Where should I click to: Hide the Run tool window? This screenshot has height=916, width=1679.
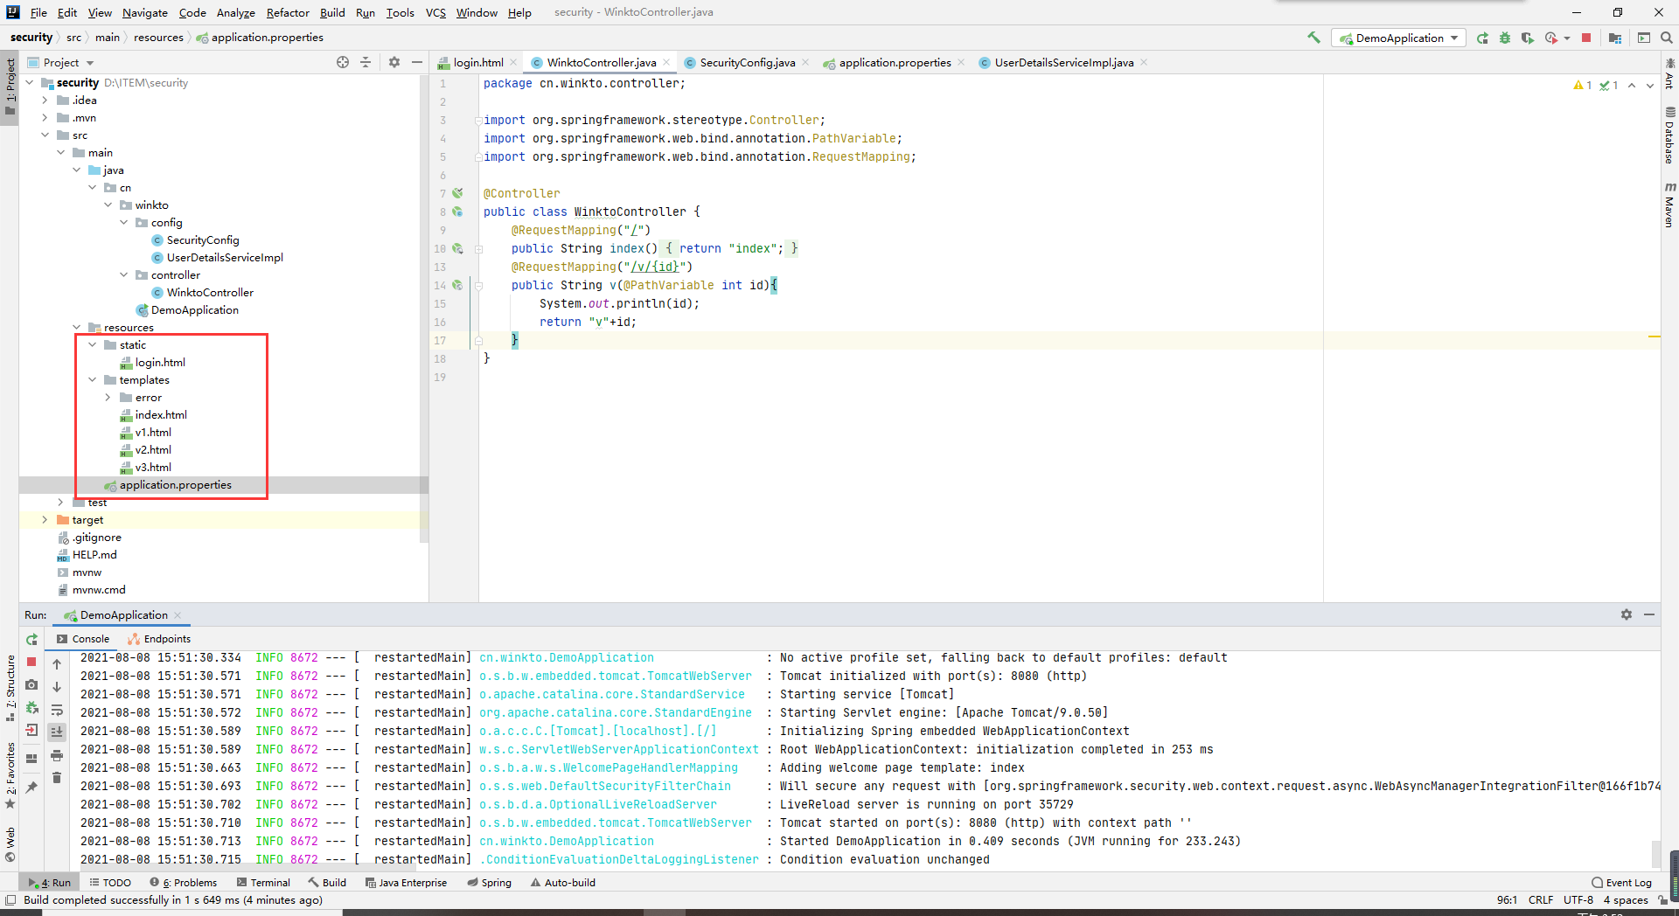(x=1649, y=614)
